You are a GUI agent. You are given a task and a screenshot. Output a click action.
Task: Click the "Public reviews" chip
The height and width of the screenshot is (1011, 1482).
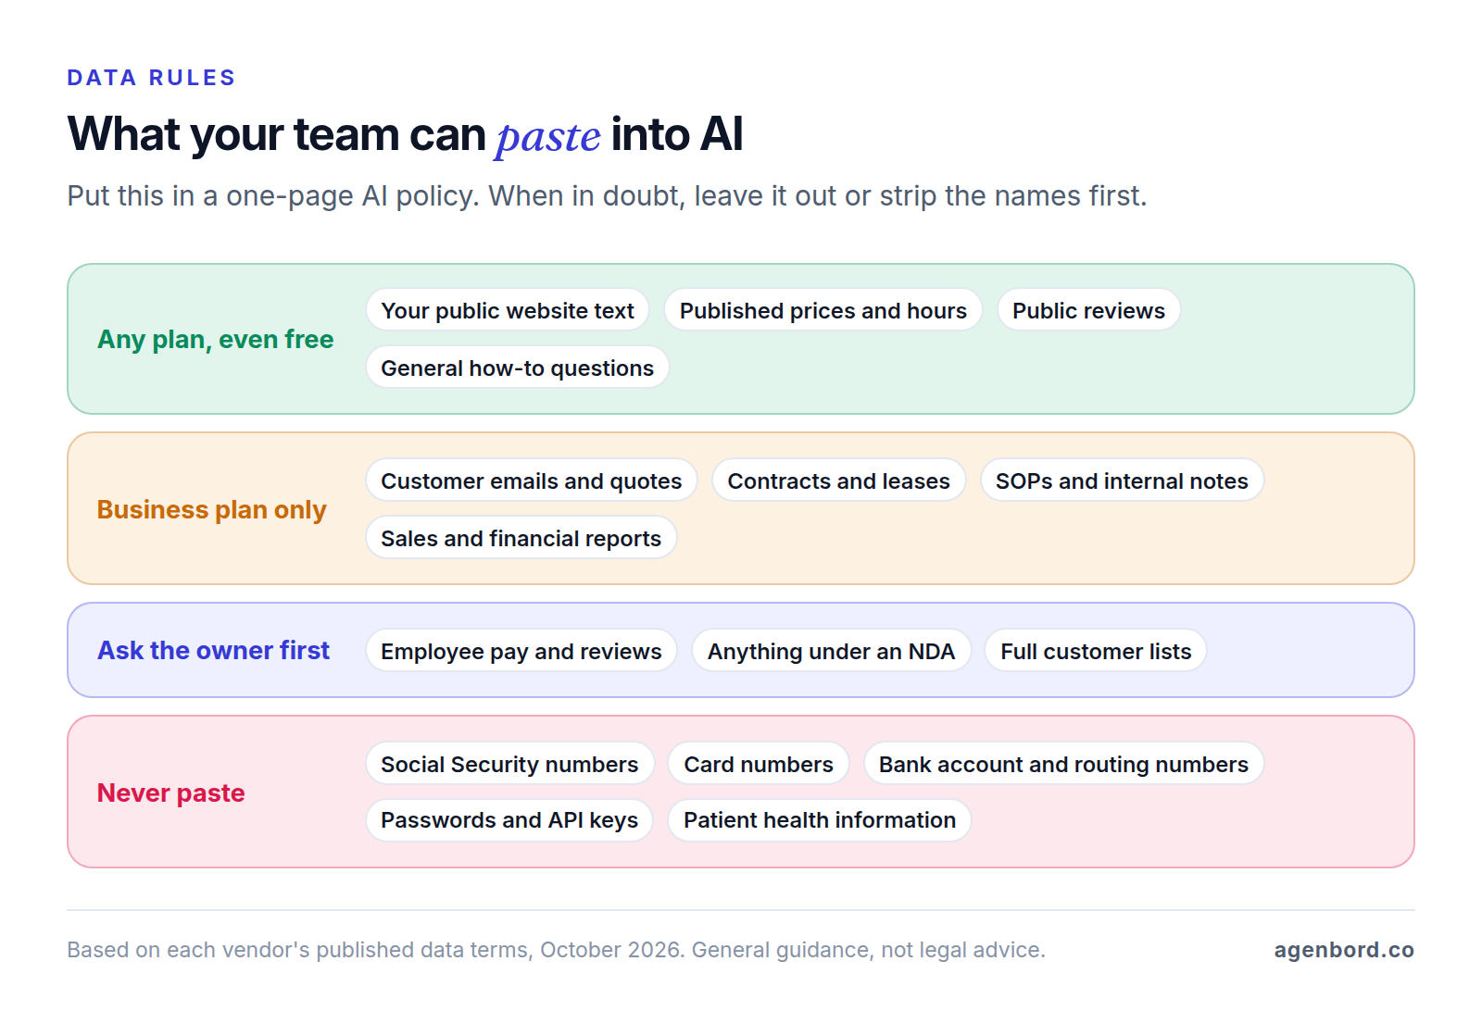tap(1088, 310)
